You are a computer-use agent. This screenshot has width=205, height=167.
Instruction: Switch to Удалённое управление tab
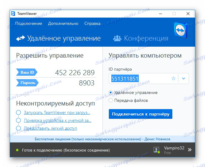coord(58,38)
